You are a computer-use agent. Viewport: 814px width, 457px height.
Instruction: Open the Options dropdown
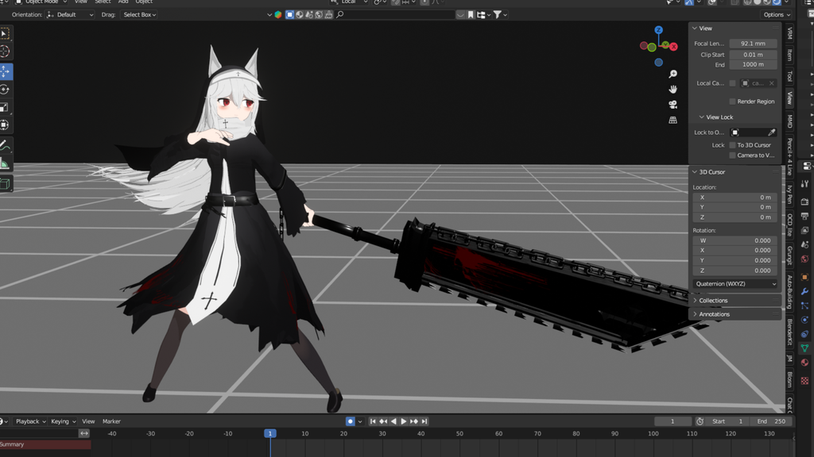[777, 14]
